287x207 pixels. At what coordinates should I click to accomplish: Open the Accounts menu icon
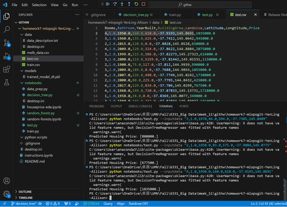click(x=6, y=181)
